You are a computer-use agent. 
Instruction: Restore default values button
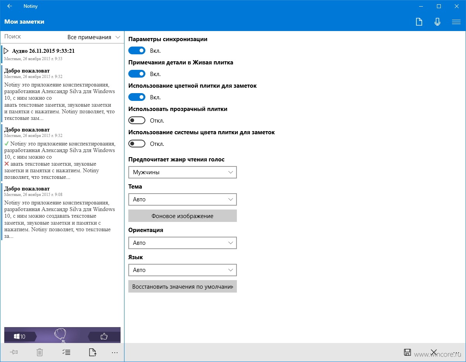[183, 286]
